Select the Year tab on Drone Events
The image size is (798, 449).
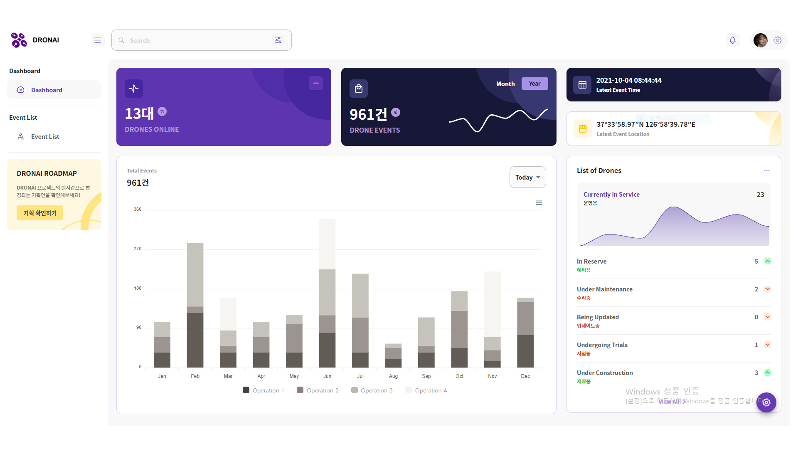pos(534,84)
